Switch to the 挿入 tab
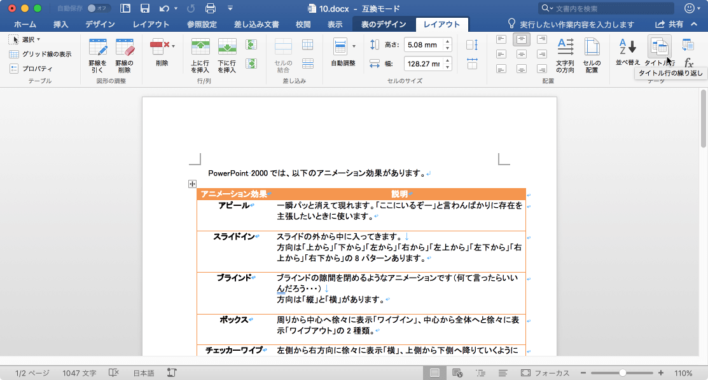Image resolution: width=708 pixels, height=380 pixels. [60, 24]
